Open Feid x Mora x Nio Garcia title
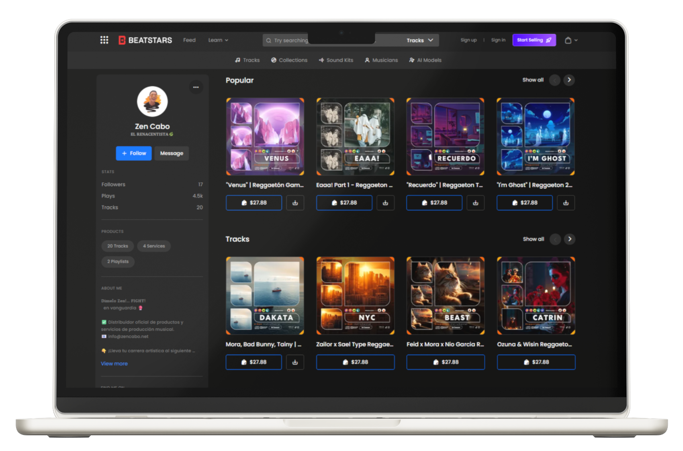This screenshot has width=683, height=451. point(445,345)
